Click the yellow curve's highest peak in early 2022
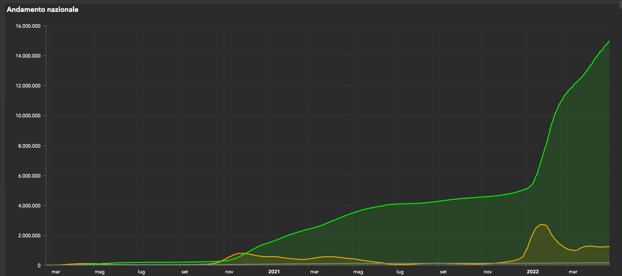This screenshot has width=622, height=276. pyautogui.click(x=542, y=225)
